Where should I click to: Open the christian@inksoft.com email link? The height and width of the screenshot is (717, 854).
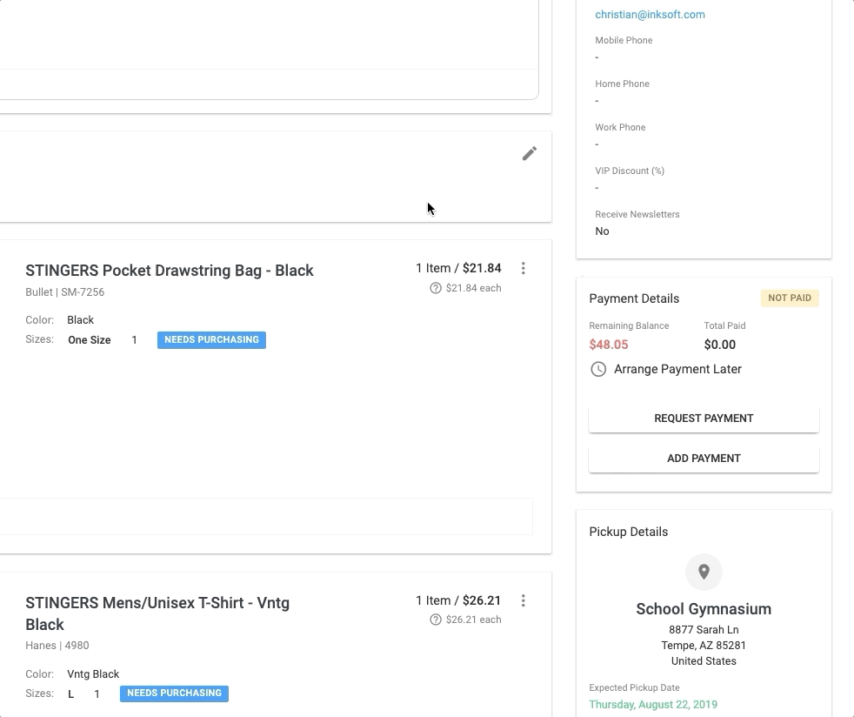(650, 15)
